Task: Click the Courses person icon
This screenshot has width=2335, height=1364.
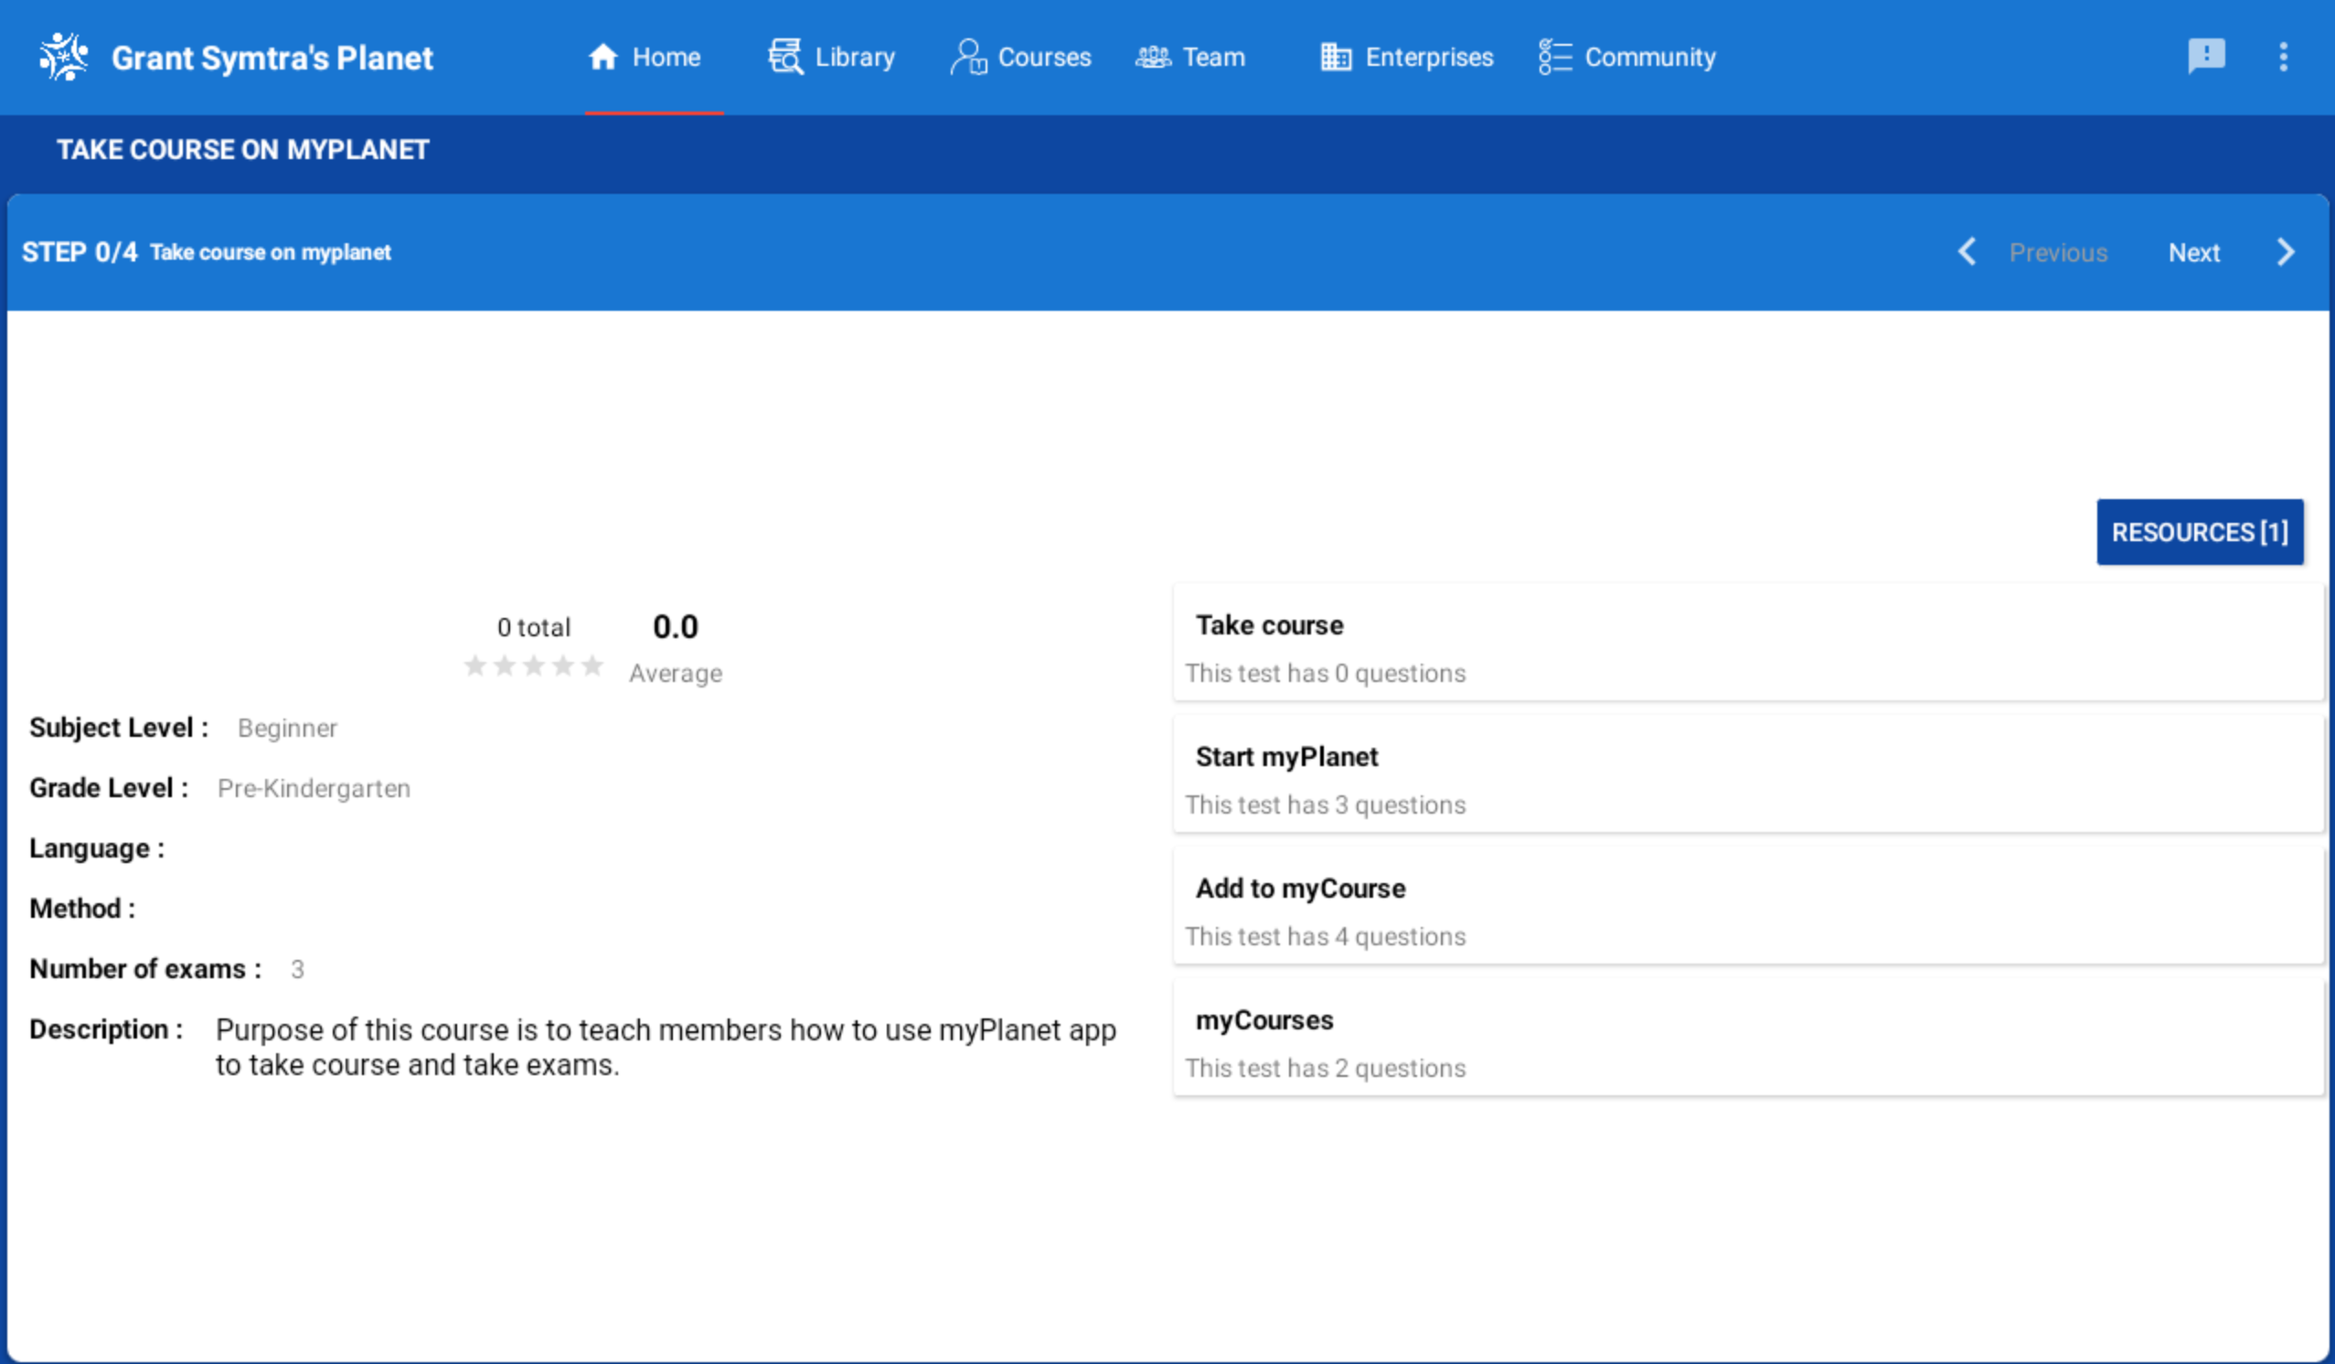Action: (x=968, y=57)
